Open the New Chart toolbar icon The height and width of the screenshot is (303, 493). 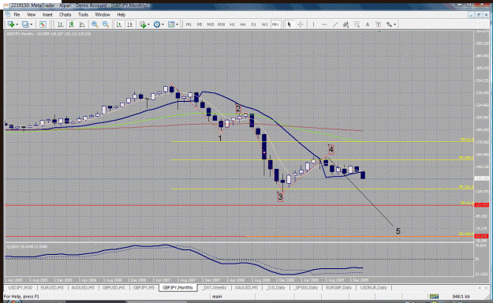point(11,24)
